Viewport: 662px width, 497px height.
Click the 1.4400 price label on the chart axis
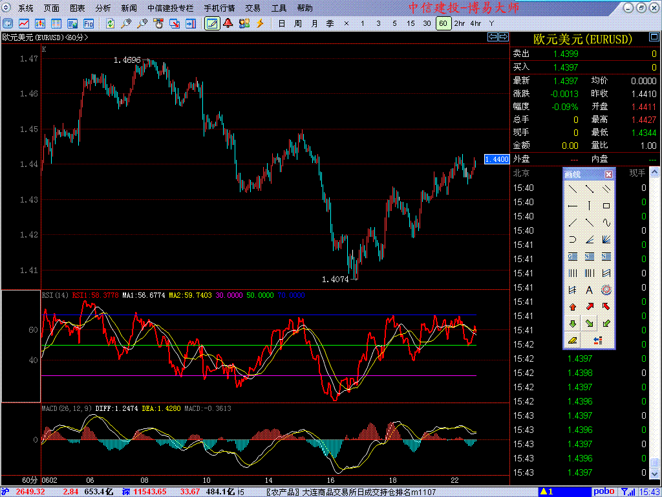(496, 159)
